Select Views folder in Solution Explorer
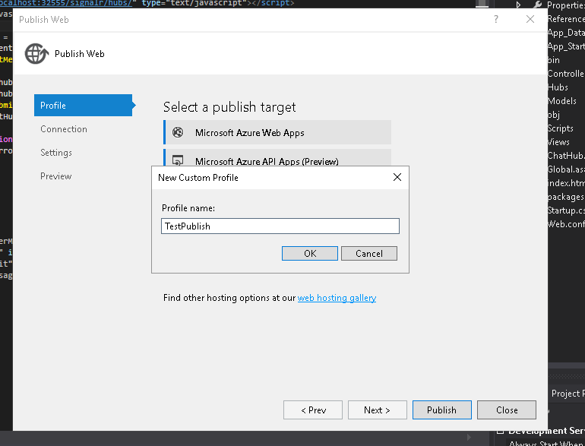This screenshot has width=585, height=446. pyautogui.click(x=558, y=142)
